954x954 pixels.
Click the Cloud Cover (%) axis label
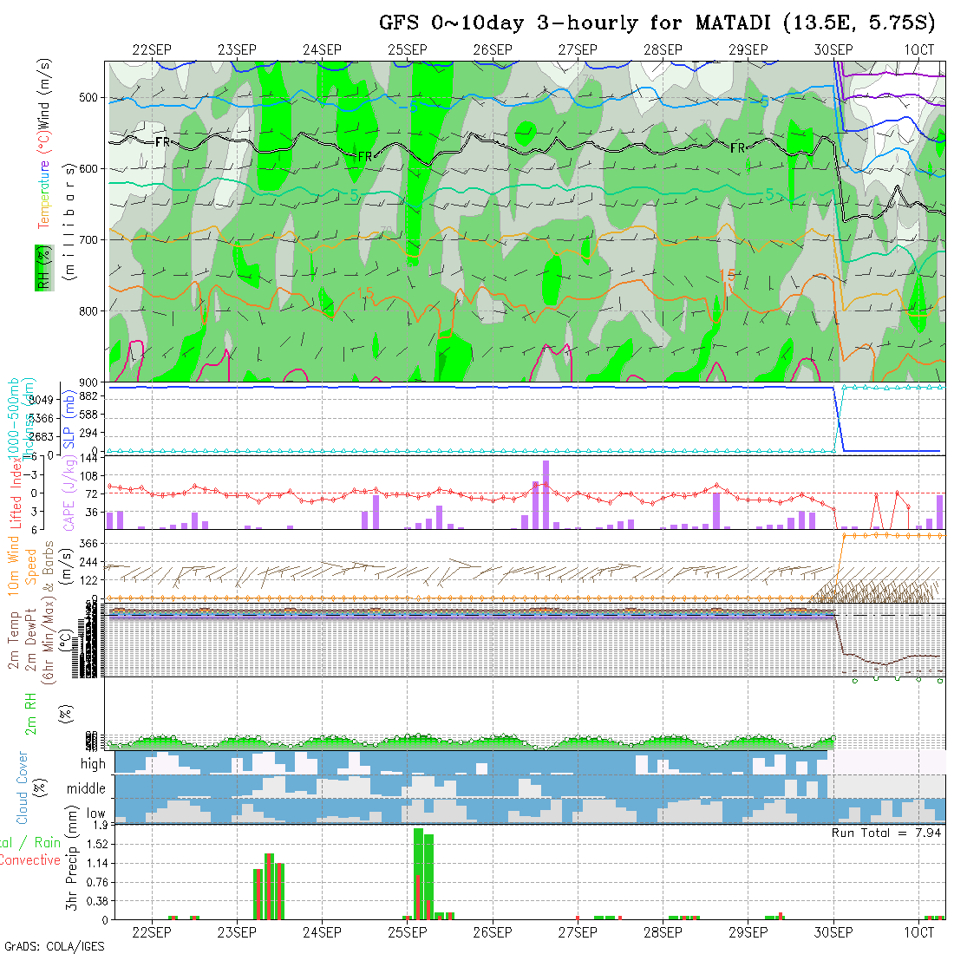[23, 788]
